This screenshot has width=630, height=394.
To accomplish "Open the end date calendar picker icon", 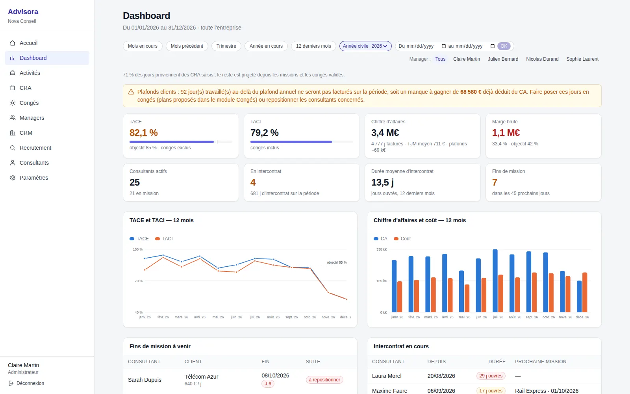I will 493,46.
